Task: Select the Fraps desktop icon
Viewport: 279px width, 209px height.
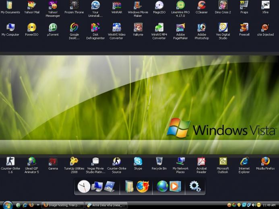Action: [x=244, y=8]
